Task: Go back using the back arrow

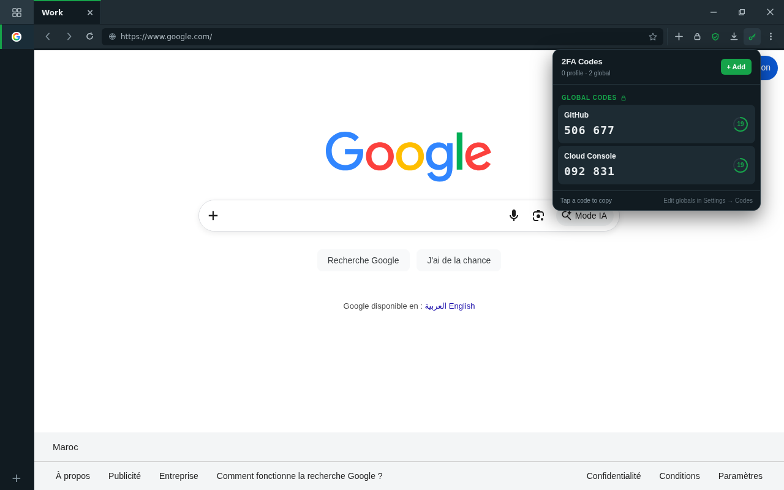Action: pos(48,37)
